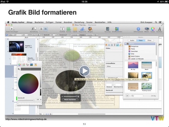Open the Linieneffekte Ohne dropdown
169x127 pixels.
pos(114,66)
